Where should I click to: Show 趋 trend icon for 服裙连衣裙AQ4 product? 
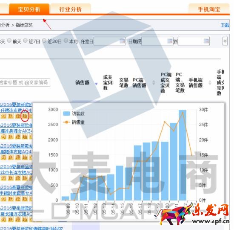click(25, 157)
